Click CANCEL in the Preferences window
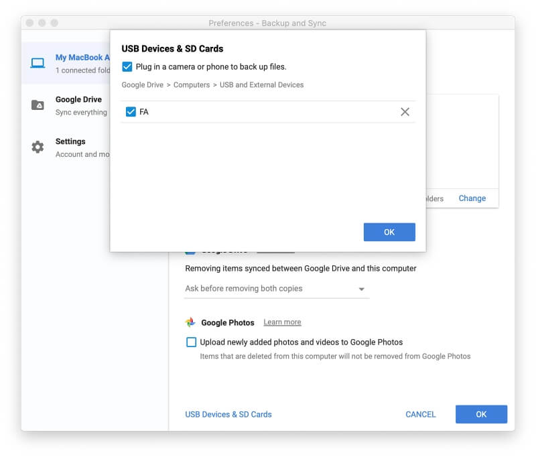This screenshot has height=457, width=536. point(421,414)
